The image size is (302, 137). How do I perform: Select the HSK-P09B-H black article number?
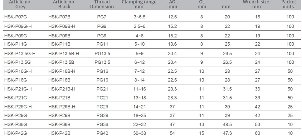click(x=62, y=26)
